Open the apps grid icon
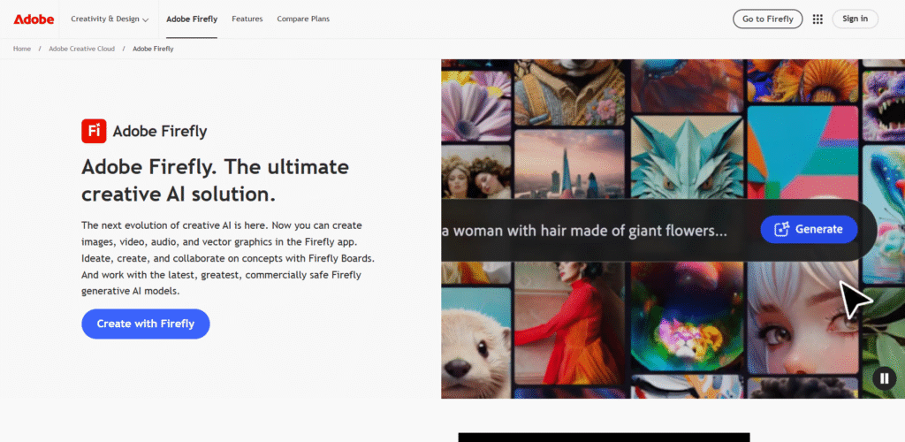This screenshot has width=905, height=442. coord(818,19)
